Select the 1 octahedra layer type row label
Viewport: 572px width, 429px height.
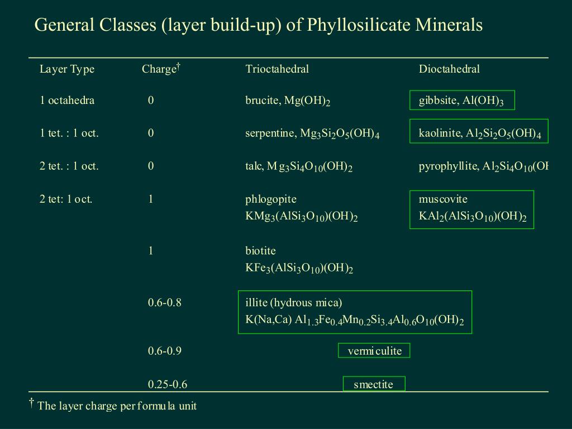(67, 100)
